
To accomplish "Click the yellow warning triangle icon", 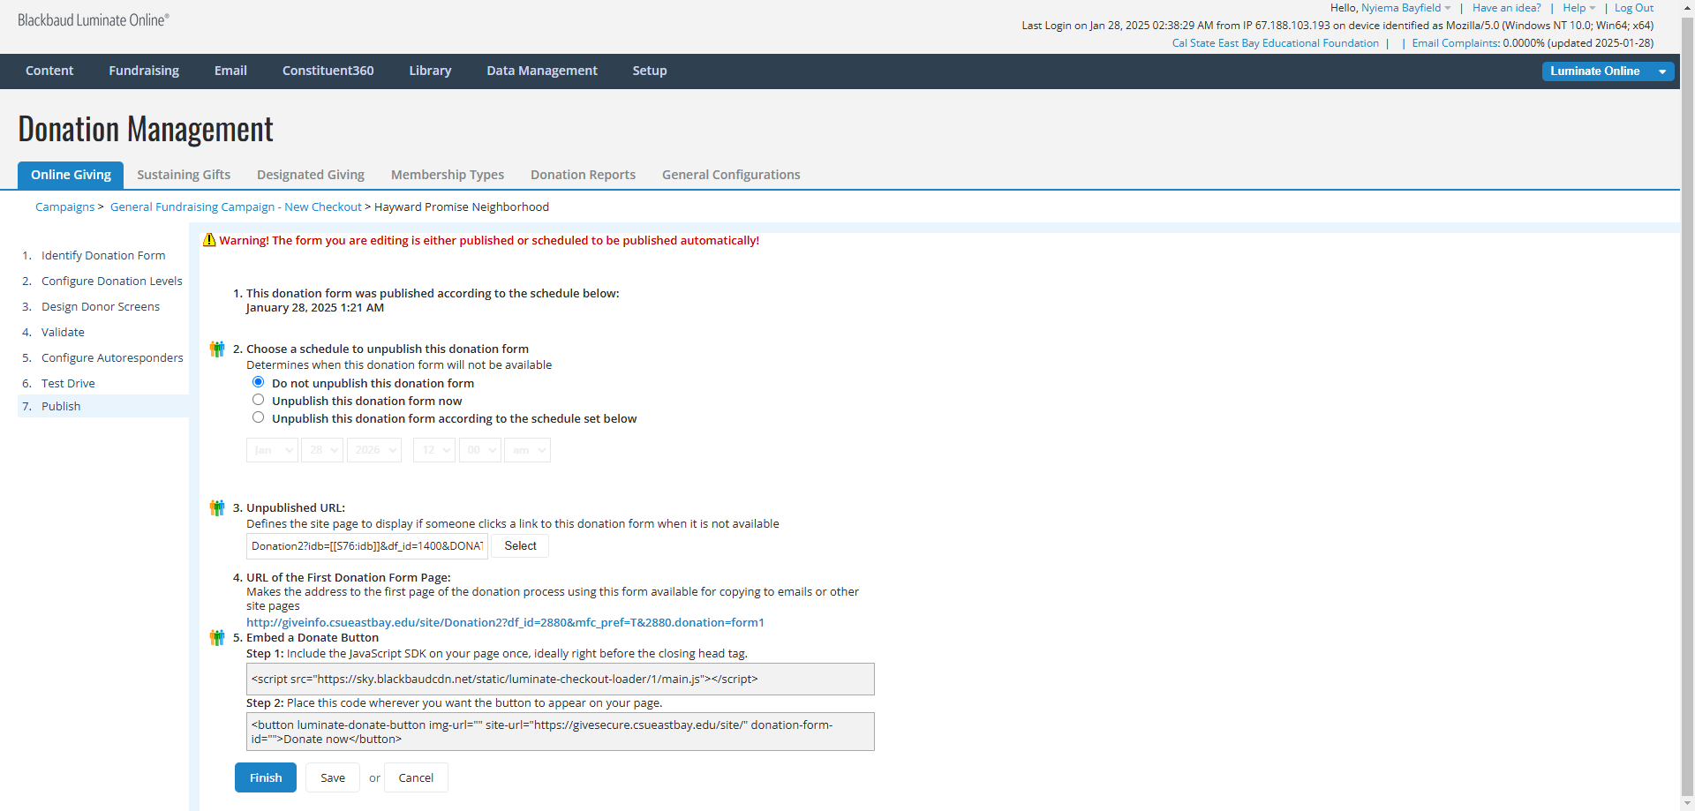I will (x=209, y=240).
